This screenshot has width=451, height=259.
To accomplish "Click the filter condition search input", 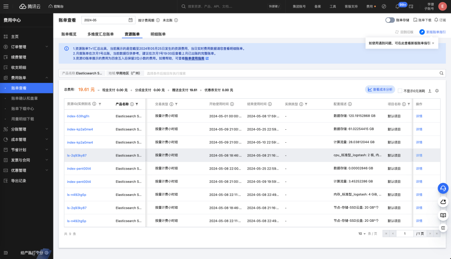I will pos(291,73).
